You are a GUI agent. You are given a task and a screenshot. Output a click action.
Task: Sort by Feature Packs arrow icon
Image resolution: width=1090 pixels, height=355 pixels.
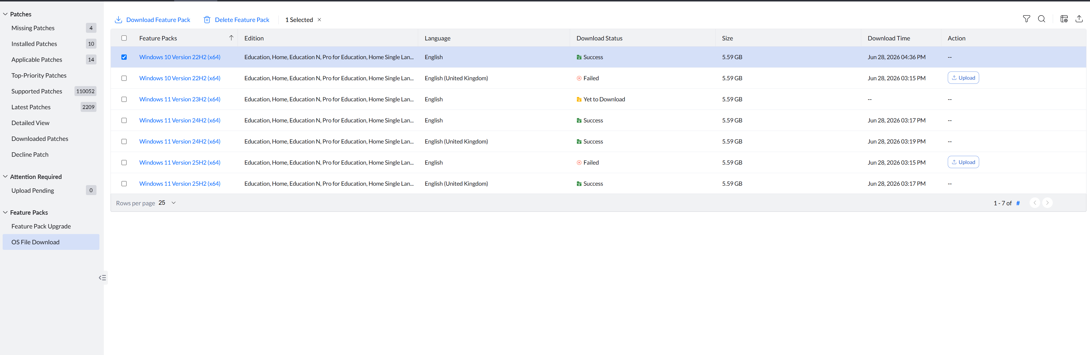pos(231,38)
